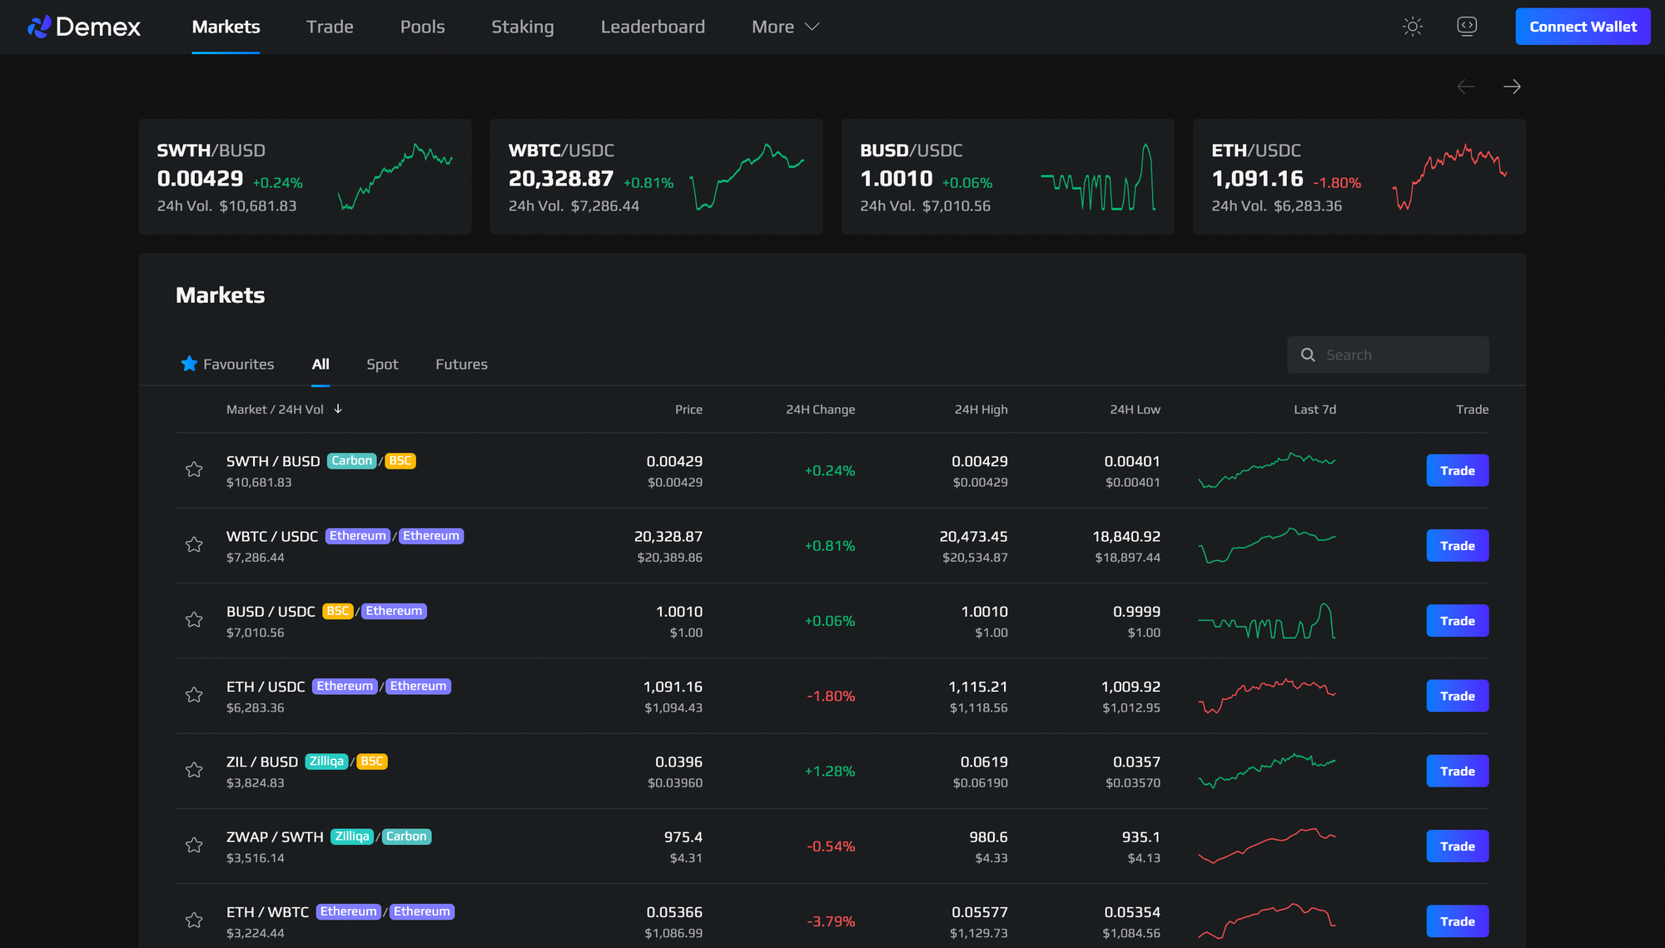Click the -3.79% change for ETH / WBTC
This screenshot has width=1665, height=948.
click(831, 921)
